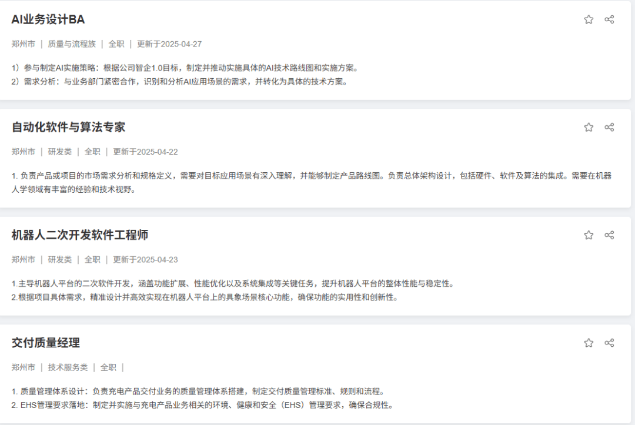The height and width of the screenshot is (425, 635).
Task: Click 全职 in AI业务设计BA card
Action: click(116, 44)
